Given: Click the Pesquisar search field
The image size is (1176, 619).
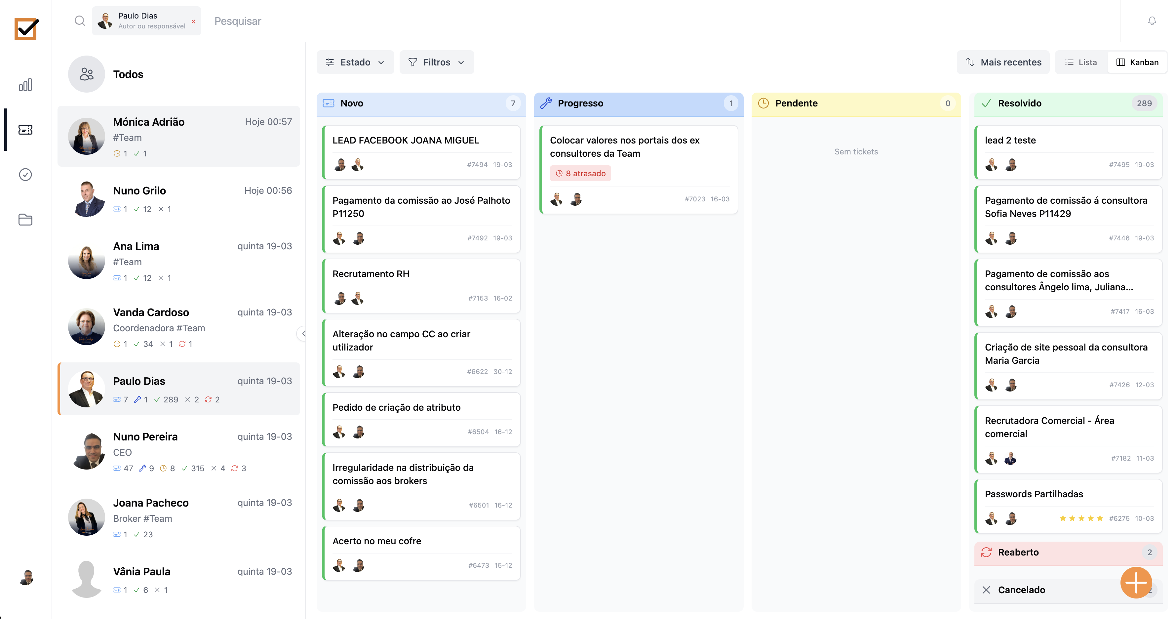Looking at the screenshot, I should point(237,21).
